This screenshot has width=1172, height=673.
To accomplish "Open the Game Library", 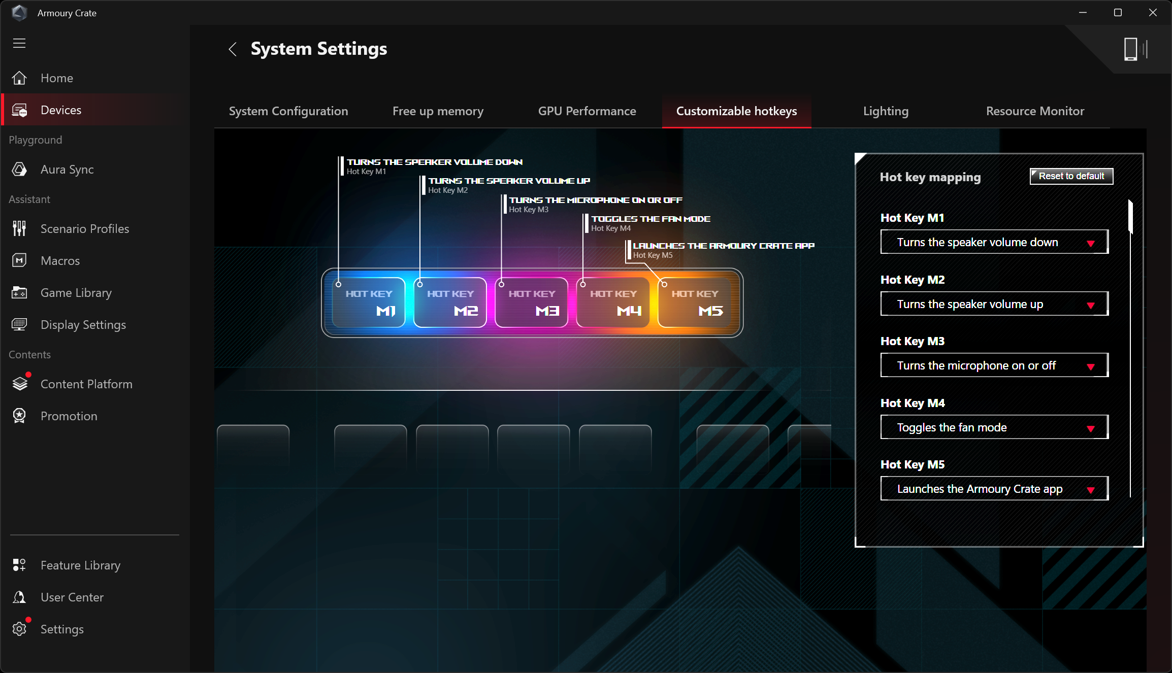I will pyautogui.click(x=76, y=293).
